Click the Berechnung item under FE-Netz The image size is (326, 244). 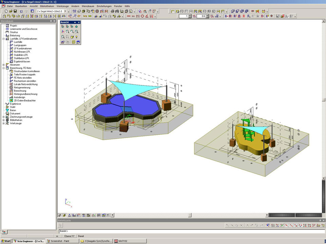coord(20,91)
